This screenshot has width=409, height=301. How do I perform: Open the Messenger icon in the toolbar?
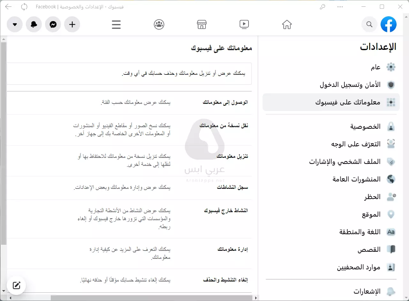click(x=53, y=24)
